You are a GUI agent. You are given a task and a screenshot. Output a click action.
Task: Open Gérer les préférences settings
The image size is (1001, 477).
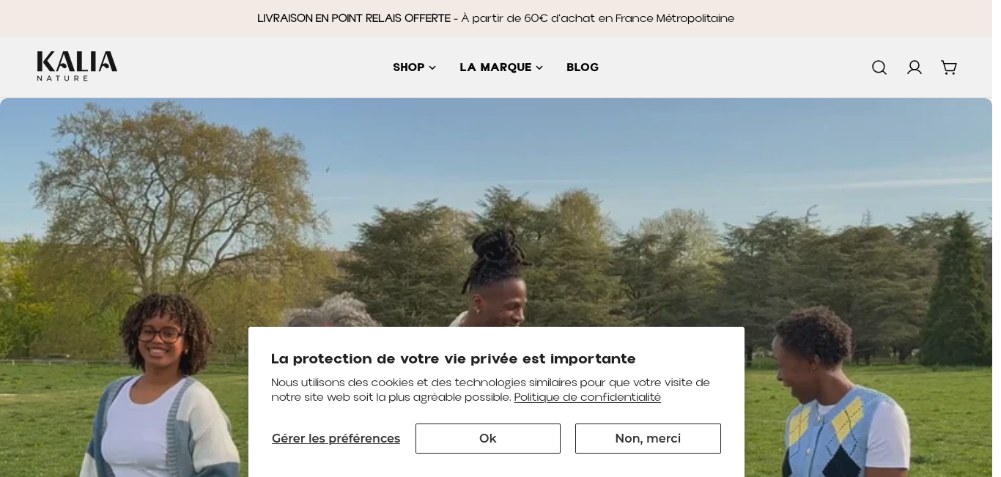tap(336, 438)
